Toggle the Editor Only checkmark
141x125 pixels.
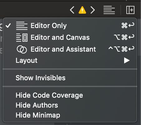(x=8, y=25)
